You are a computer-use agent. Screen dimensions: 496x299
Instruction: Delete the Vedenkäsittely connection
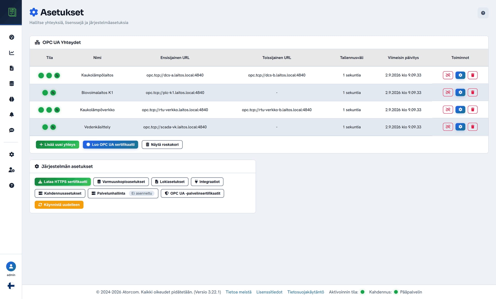(473, 127)
